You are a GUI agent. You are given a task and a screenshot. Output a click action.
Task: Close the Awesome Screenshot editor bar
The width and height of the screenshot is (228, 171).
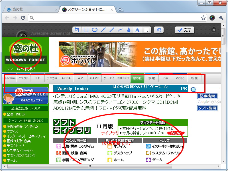[x=213, y=30]
